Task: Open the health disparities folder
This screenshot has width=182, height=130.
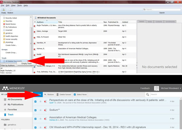Action: click(x=12, y=36)
